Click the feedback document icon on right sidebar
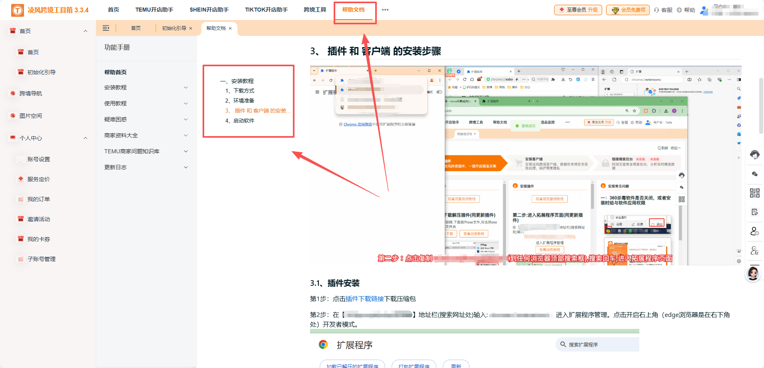Image resolution: width=764 pixels, height=368 pixels. 754,212
